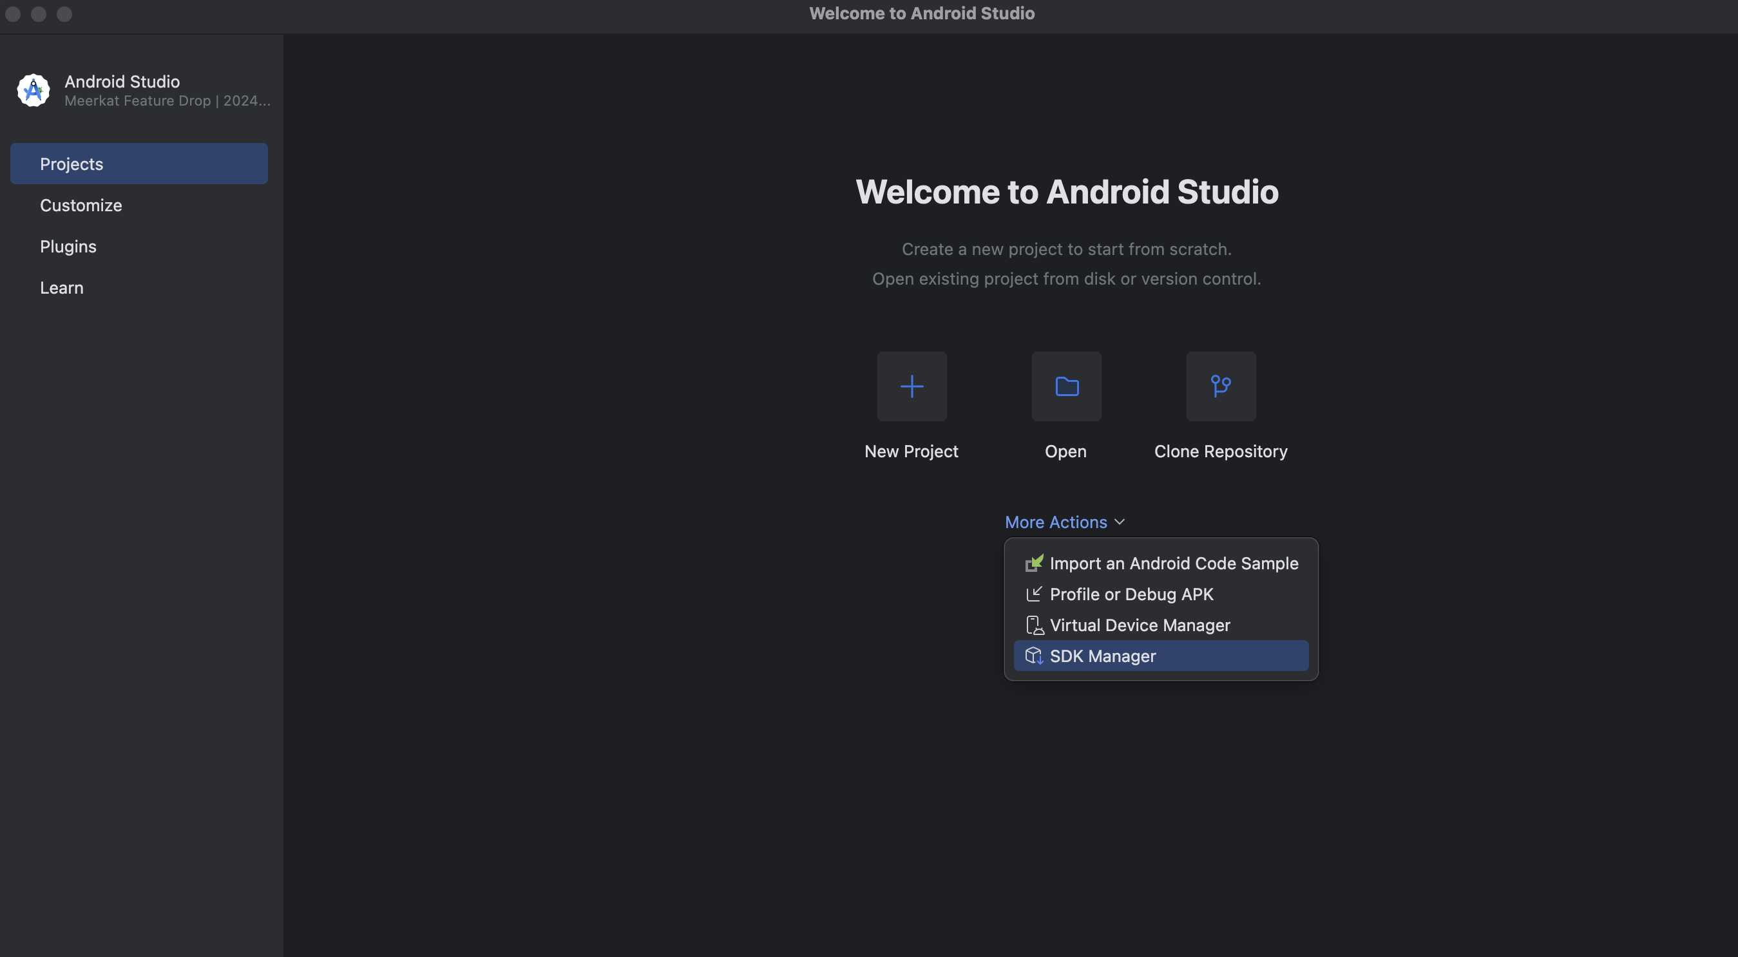Click the Open folder icon

[1066, 386]
